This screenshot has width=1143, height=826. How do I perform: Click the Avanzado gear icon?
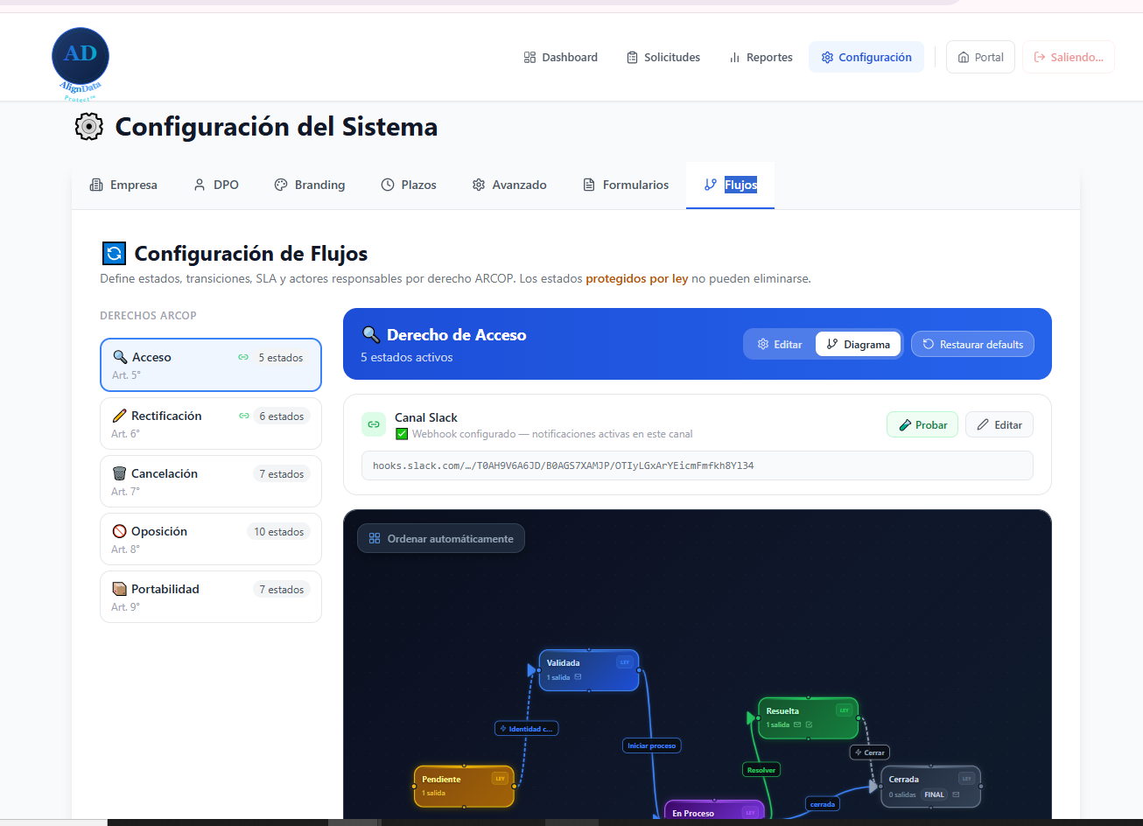coord(479,185)
